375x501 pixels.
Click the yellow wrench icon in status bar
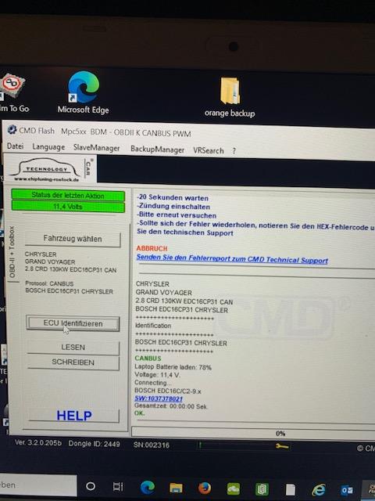coord(282,446)
